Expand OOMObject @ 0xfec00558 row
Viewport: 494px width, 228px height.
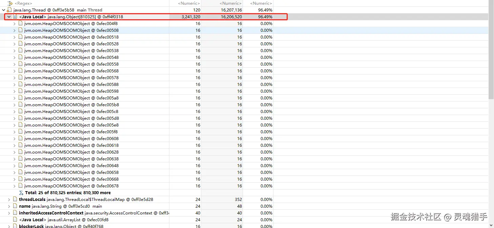(x=14, y=64)
